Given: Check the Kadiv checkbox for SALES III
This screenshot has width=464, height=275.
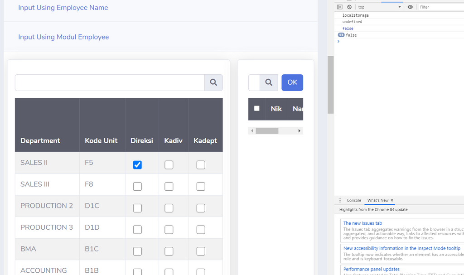Looking at the screenshot, I should [x=169, y=186].
